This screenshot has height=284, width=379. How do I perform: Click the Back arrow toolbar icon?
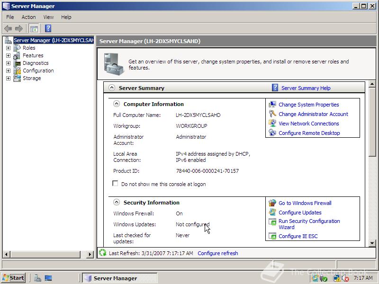pyautogui.click(x=8, y=28)
